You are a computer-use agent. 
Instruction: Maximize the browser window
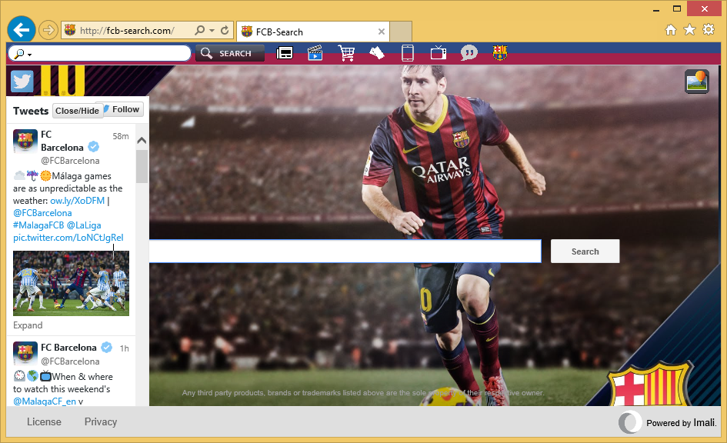tap(677, 8)
